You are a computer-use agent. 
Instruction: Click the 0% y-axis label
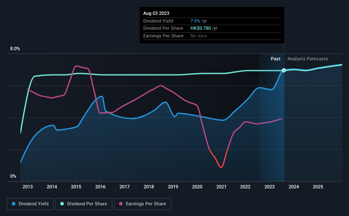click(x=13, y=176)
